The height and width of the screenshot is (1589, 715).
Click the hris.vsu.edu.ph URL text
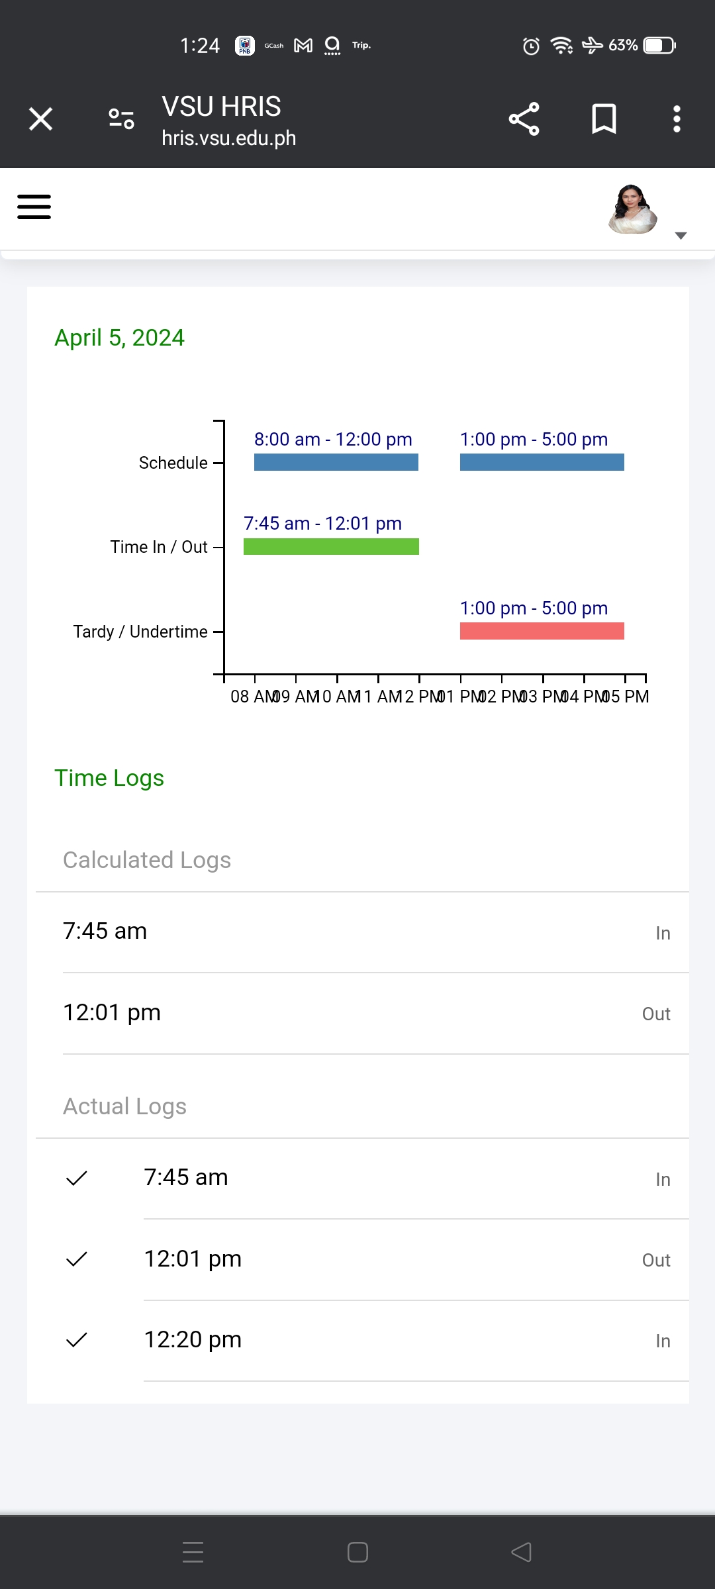click(228, 138)
